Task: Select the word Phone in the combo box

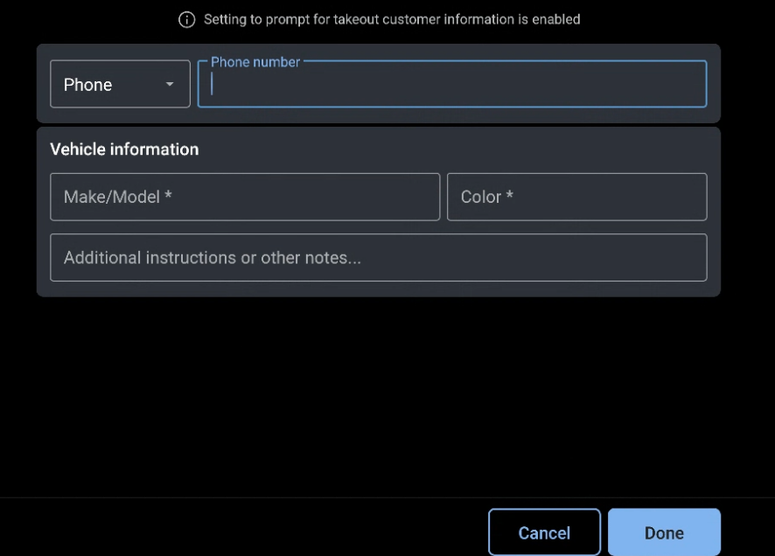Action: 87,85
